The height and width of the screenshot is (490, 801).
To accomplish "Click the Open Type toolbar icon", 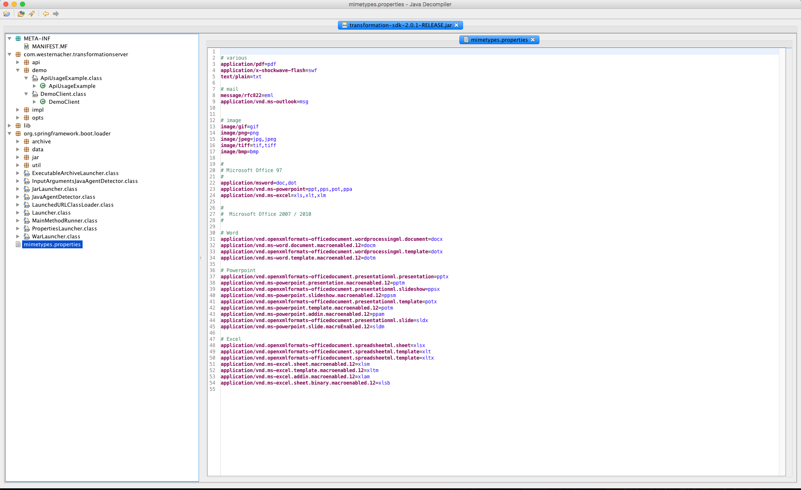I will 21,14.
